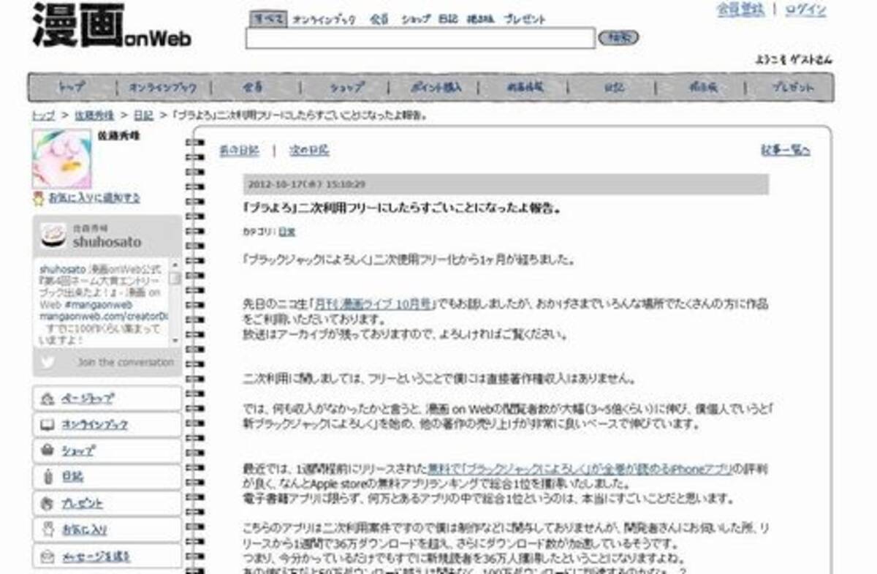The width and height of the screenshot is (877, 574).
Task: Click the 漫画onWeb site logo
Action: pyautogui.click(x=112, y=27)
